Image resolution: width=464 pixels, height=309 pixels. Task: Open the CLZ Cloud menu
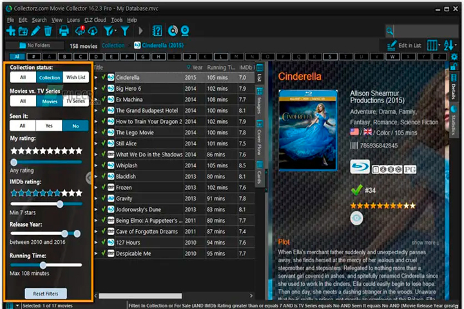point(95,20)
